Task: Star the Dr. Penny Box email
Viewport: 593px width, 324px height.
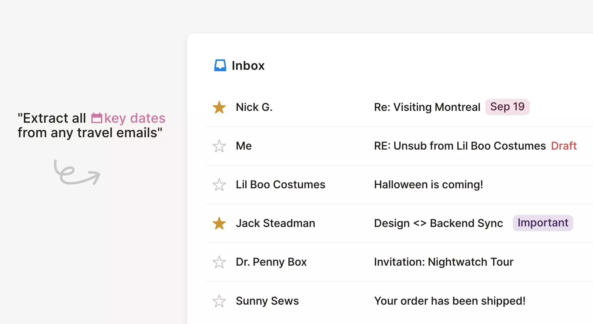Action: click(219, 262)
